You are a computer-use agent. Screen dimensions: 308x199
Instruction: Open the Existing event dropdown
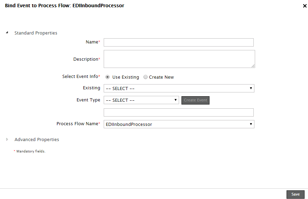pyautogui.click(x=179, y=88)
